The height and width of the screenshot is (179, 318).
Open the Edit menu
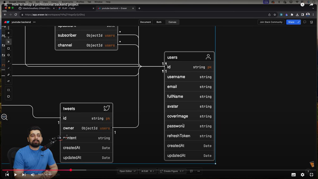click(38, 2)
